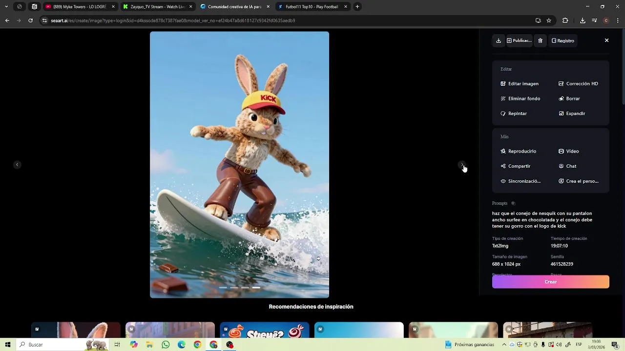625x351 pixels.
Task: Select Eliminar fondo option
Action: [x=521, y=98]
